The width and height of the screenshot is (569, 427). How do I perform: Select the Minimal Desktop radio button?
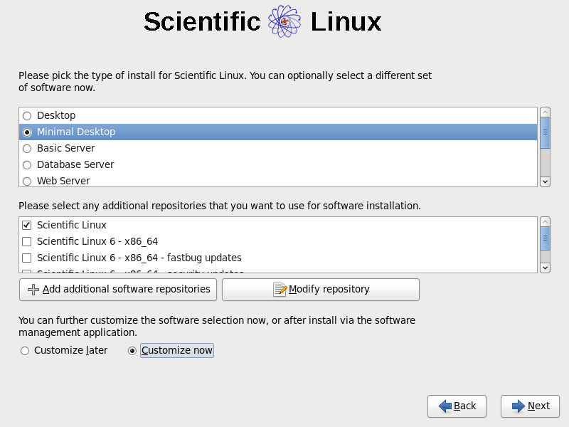point(27,132)
